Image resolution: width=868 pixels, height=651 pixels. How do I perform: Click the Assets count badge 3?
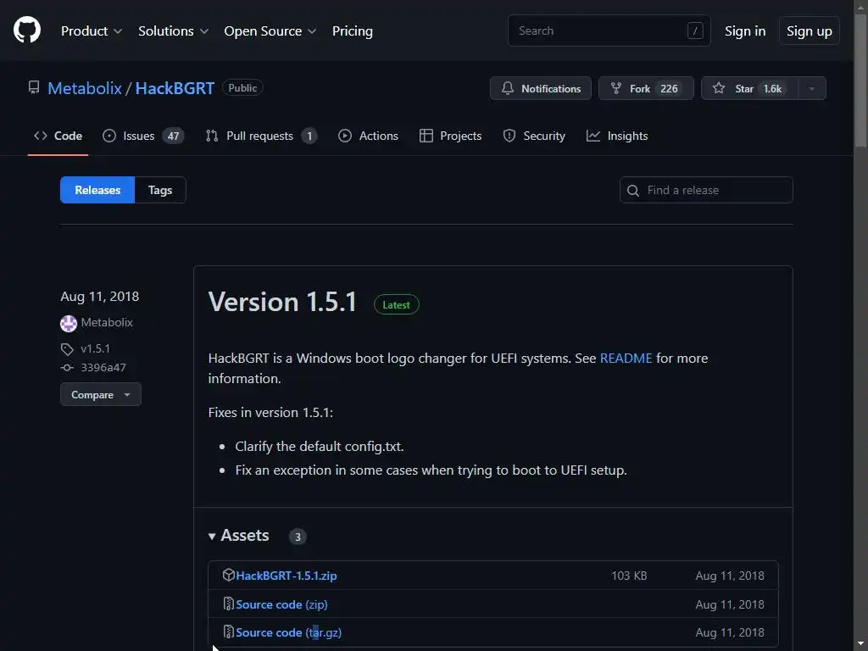click(x=298, y=537)
